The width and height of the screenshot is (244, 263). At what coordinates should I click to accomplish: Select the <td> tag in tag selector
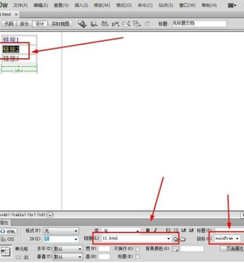[x=42, y=214]
